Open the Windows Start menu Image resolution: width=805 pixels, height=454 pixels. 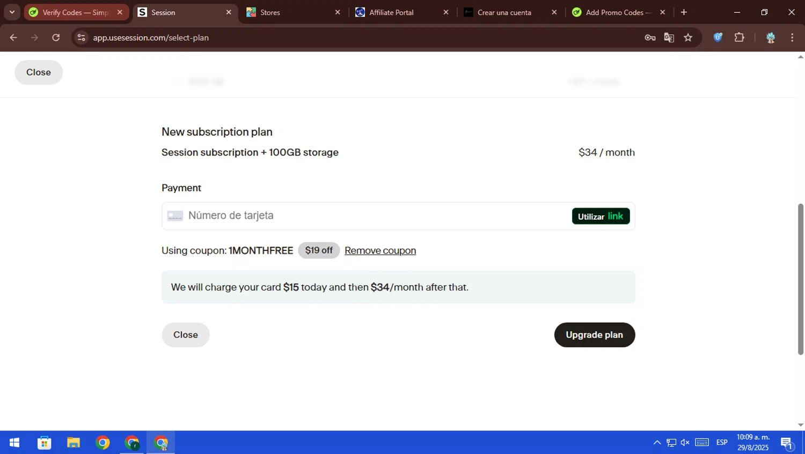(14, 443)
